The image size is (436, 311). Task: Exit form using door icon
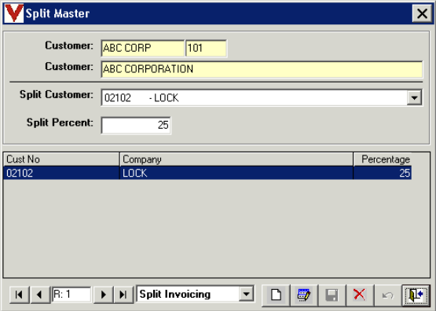(416, 295)
